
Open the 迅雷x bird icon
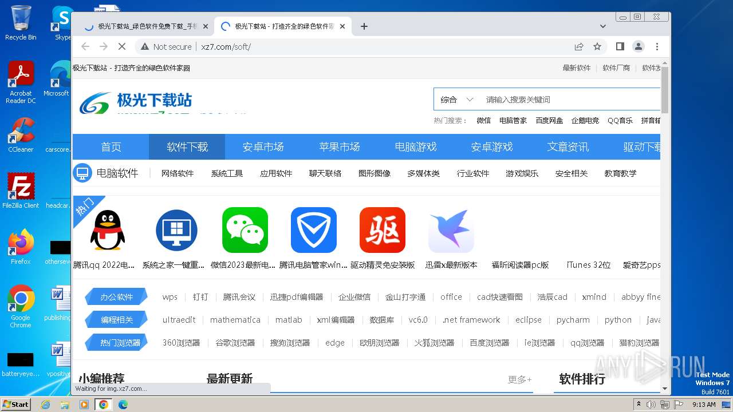pos(451,230)
